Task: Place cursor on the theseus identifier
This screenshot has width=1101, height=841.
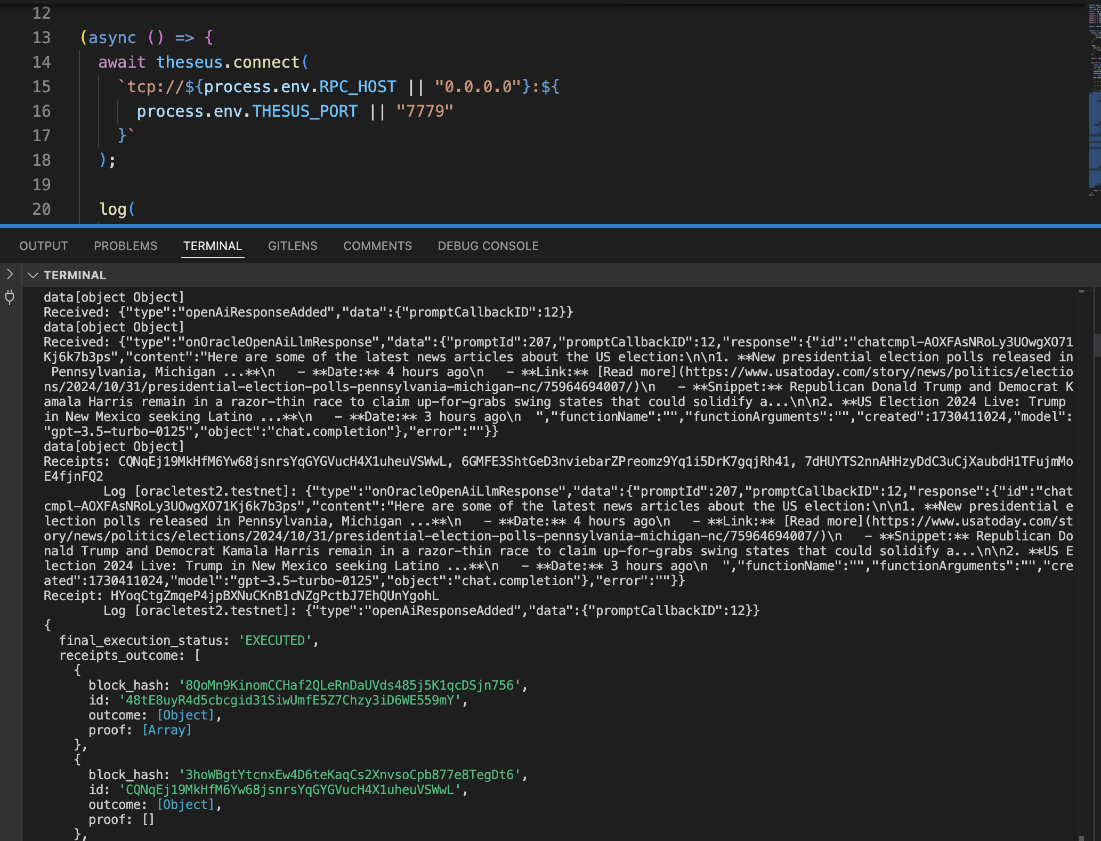Action: click(x=189, y=62)
